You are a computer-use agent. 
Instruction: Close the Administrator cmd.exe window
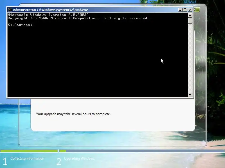pos(190,10)
